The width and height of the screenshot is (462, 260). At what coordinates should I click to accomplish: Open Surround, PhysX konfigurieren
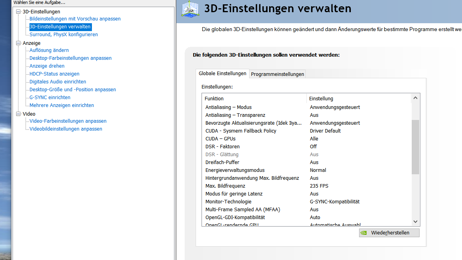coord(64,35)
